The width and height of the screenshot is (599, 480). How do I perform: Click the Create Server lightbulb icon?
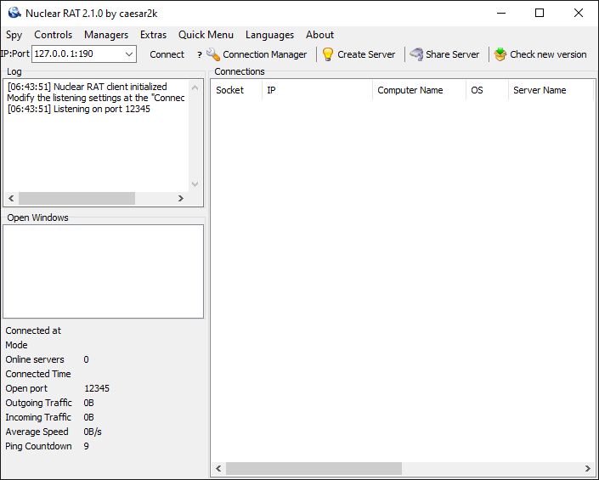coord(328,54)
